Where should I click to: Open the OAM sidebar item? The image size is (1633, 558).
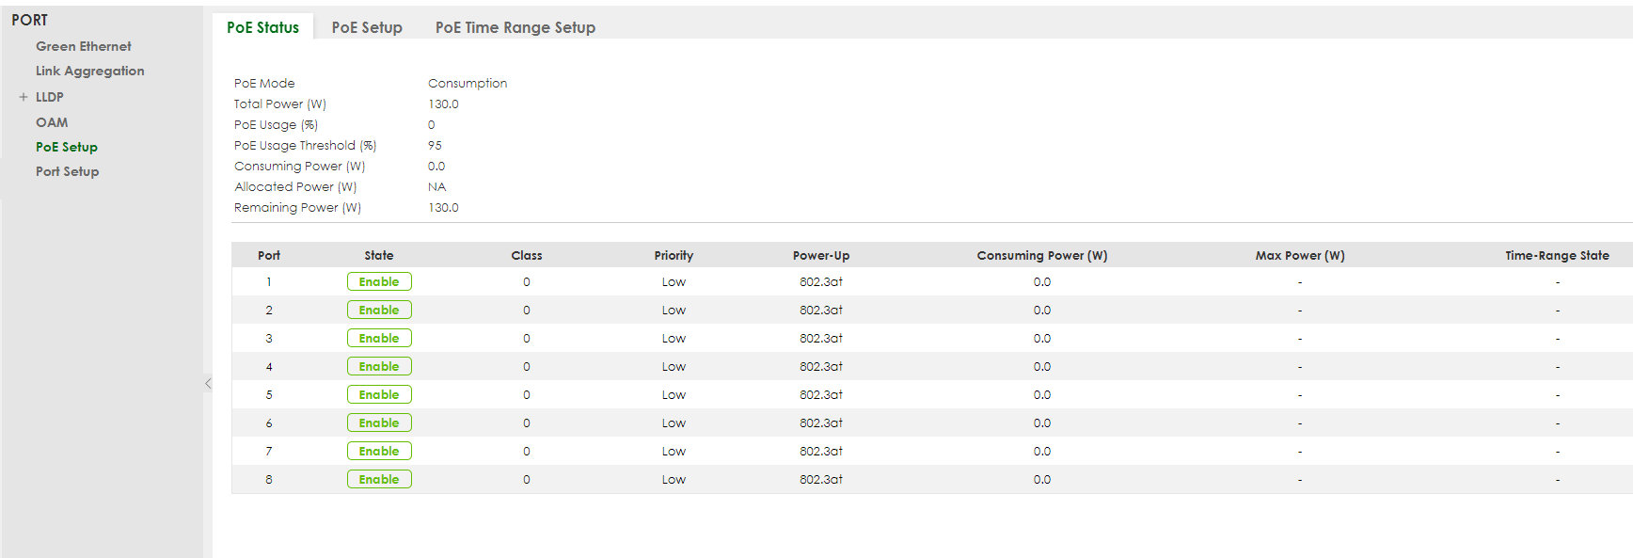(52, 122)
